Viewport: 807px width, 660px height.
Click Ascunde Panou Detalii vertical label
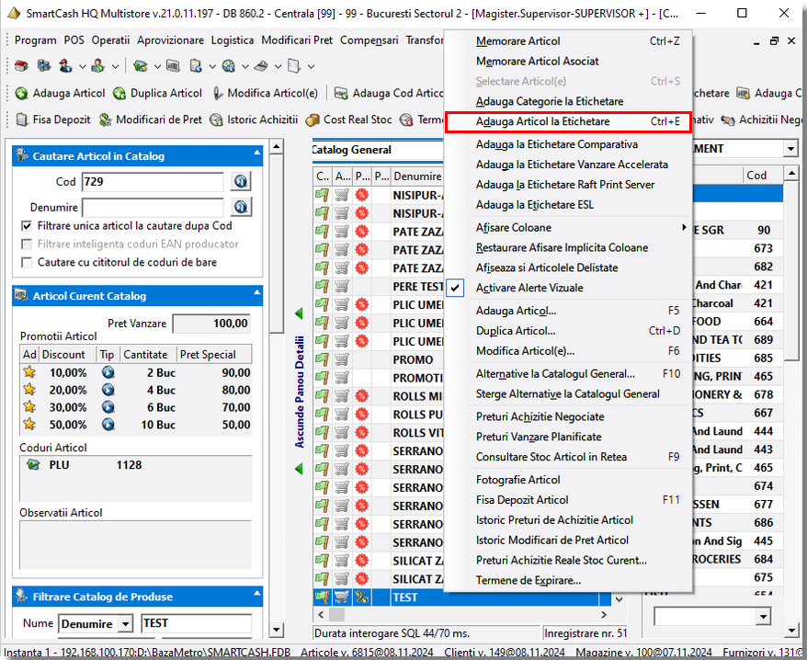[300, 392]
